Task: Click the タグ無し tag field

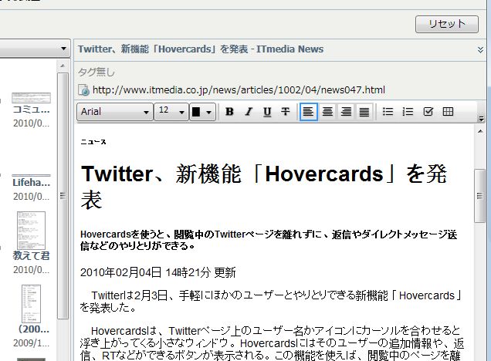Action: (97, 72)
